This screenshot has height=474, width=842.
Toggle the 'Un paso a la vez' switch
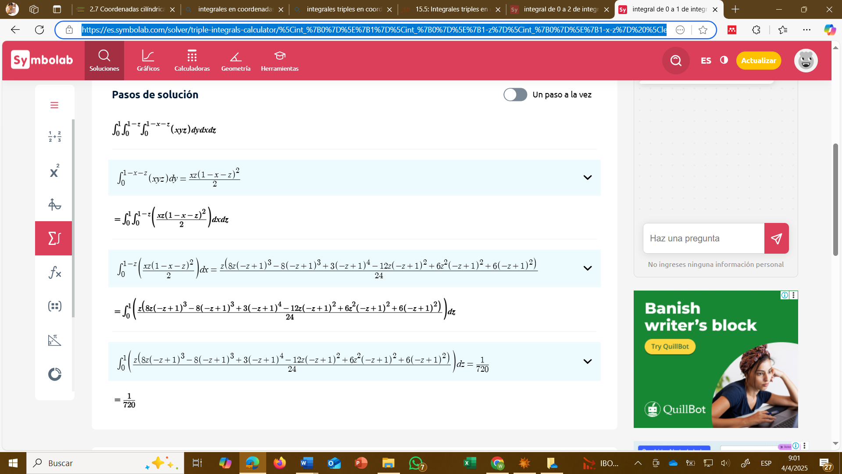click(515, 95)
